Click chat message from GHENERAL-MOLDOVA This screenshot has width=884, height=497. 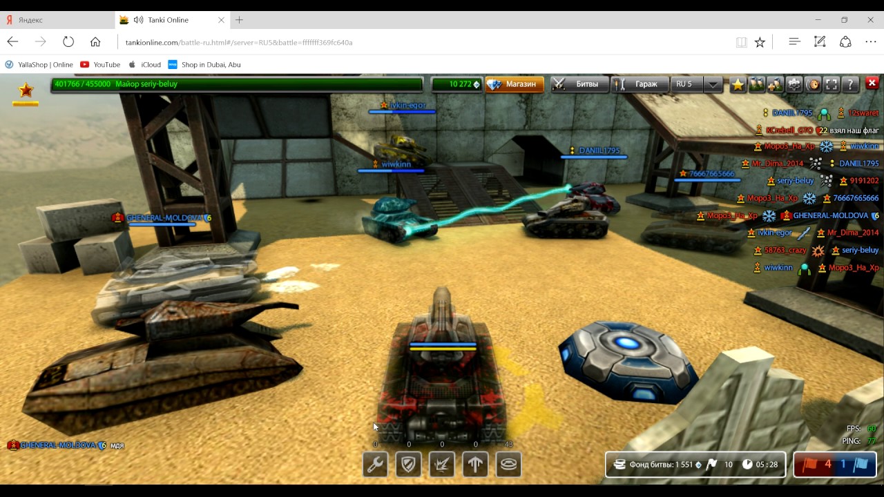pyautogui.click(x=66, y=445)
